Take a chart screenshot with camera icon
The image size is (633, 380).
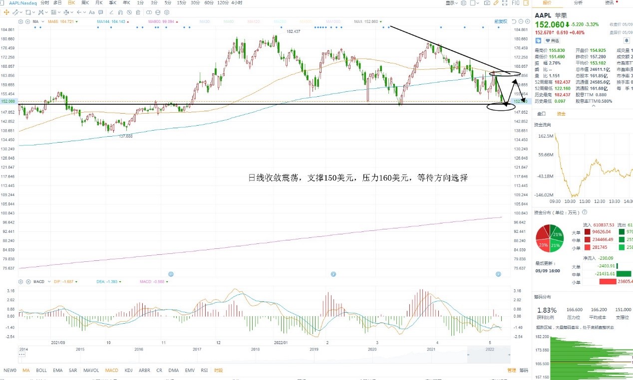click(487, 3)
